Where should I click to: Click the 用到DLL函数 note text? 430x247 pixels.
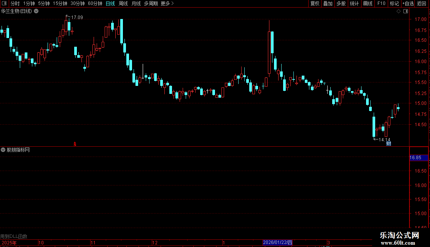[x=14, y=236]
